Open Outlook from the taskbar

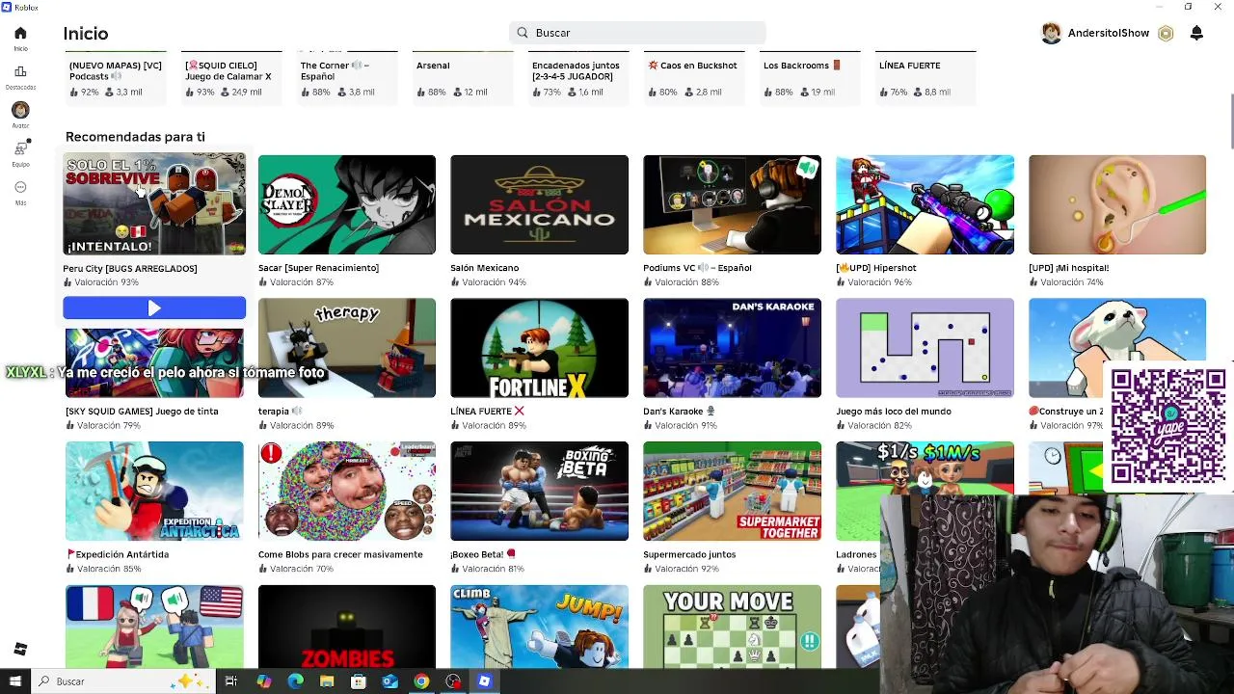[389, 681]
